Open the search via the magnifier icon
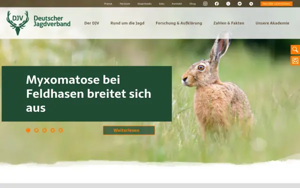 click(295, 50)
